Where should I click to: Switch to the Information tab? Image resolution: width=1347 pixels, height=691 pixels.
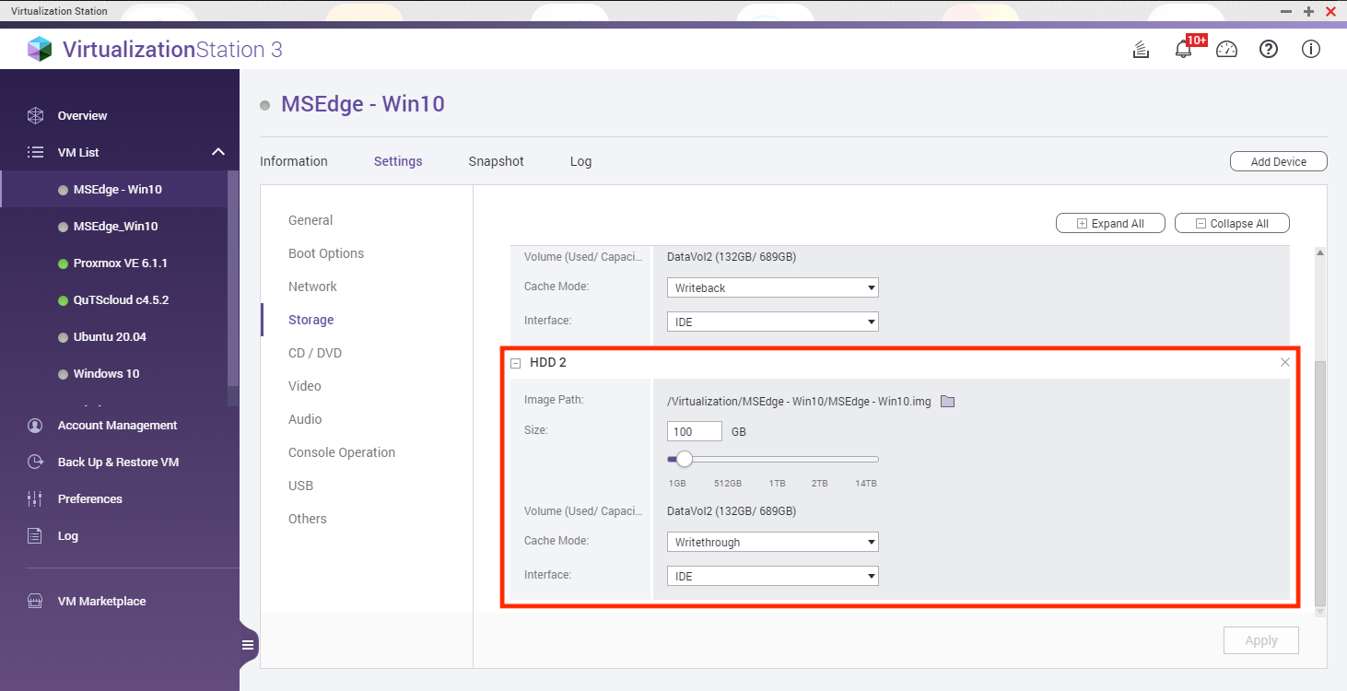tap(294, 161)
